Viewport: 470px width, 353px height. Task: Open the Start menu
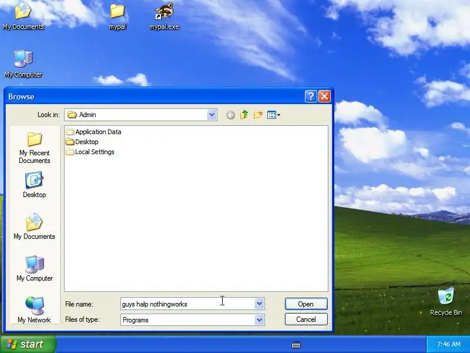point(28,344)
